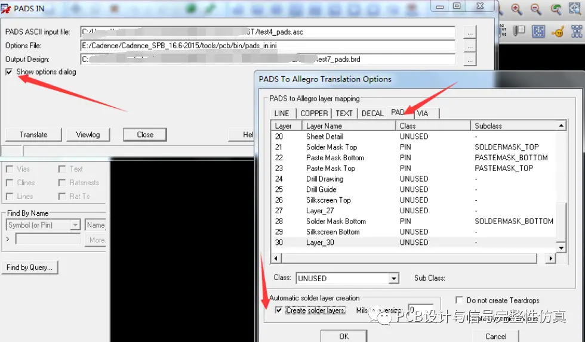Click layer list scroll down arrow
The width and height of the screenshot is (585, 342).
point(561,248)
